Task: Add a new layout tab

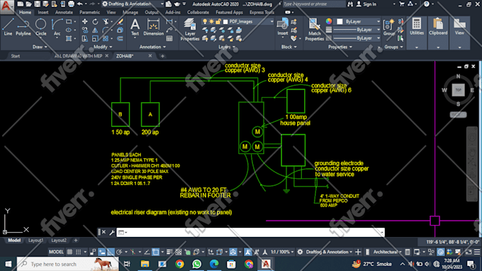Action: pos(76,240)
